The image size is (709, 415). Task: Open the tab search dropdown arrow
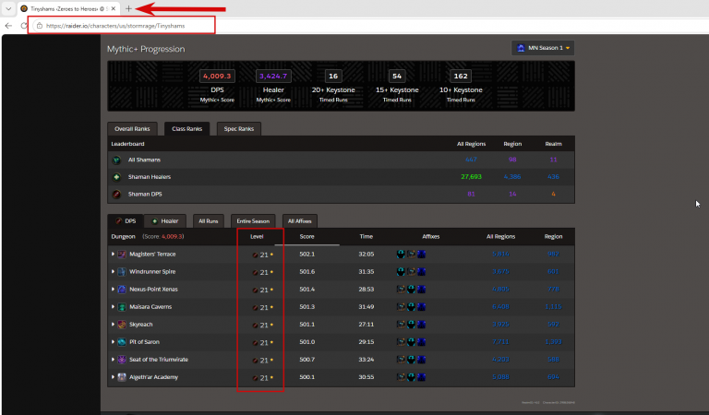click(8, 8)
